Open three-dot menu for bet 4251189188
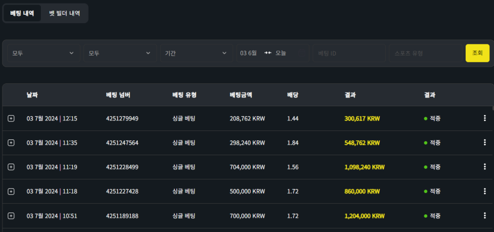The height and width of the screenshot is (232, 494). click(485, 215)
